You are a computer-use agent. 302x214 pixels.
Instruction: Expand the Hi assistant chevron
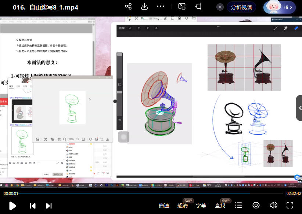(291, 7)
